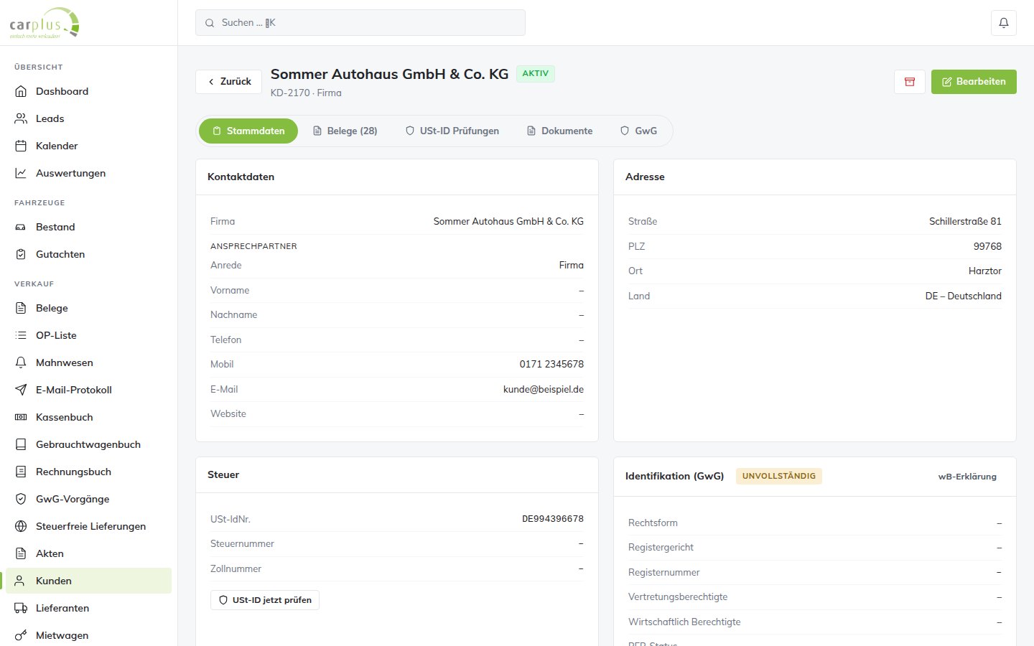
Task: Open the OP-Liste entry
Action: click(x=88, y=335)
